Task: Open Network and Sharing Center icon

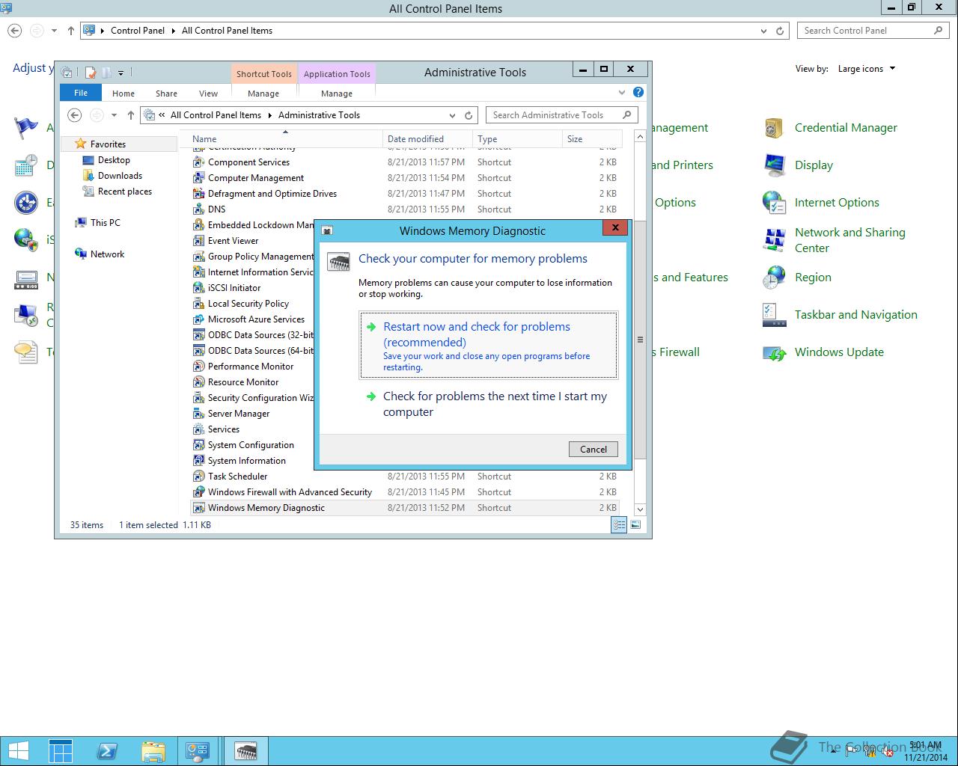Action: click(774, 240)
